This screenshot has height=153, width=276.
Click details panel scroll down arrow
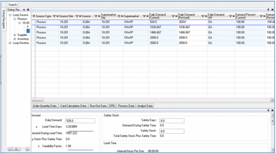(x=272, y=150)
